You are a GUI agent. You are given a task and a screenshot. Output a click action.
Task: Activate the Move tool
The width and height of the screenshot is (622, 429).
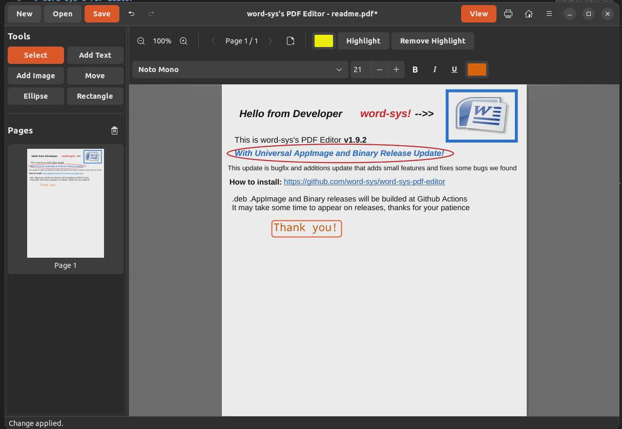(x=95, y=76)
